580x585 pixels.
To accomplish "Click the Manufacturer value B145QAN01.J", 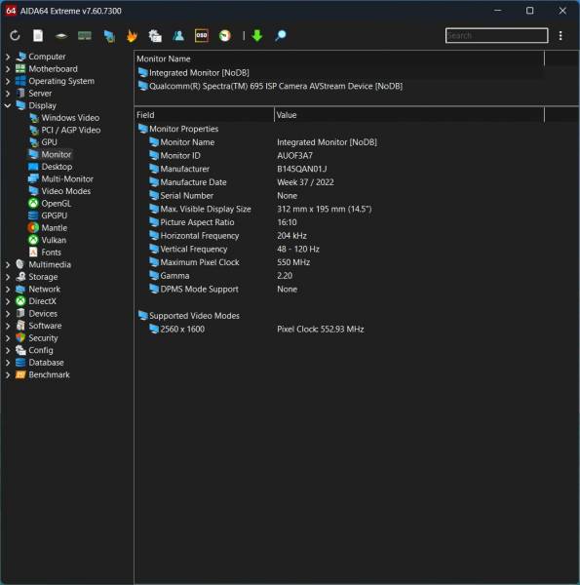I will click(x=302, y=169).
